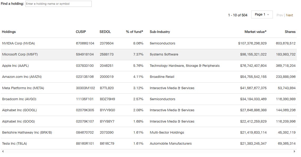Go to the Next page of holdings

[x=289, y=15]
